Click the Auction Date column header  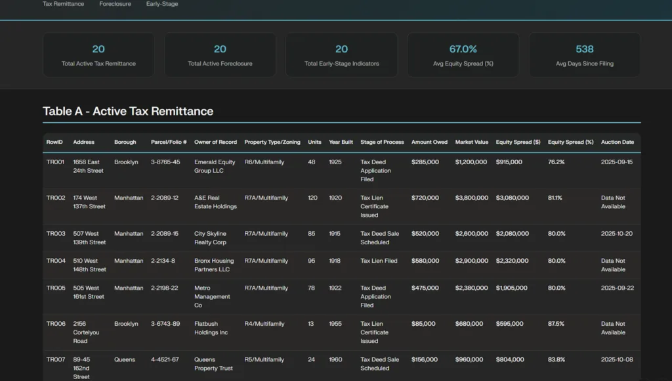pos(618,142)
